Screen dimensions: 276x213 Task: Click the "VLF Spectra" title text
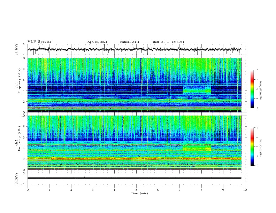pos(39,42)
